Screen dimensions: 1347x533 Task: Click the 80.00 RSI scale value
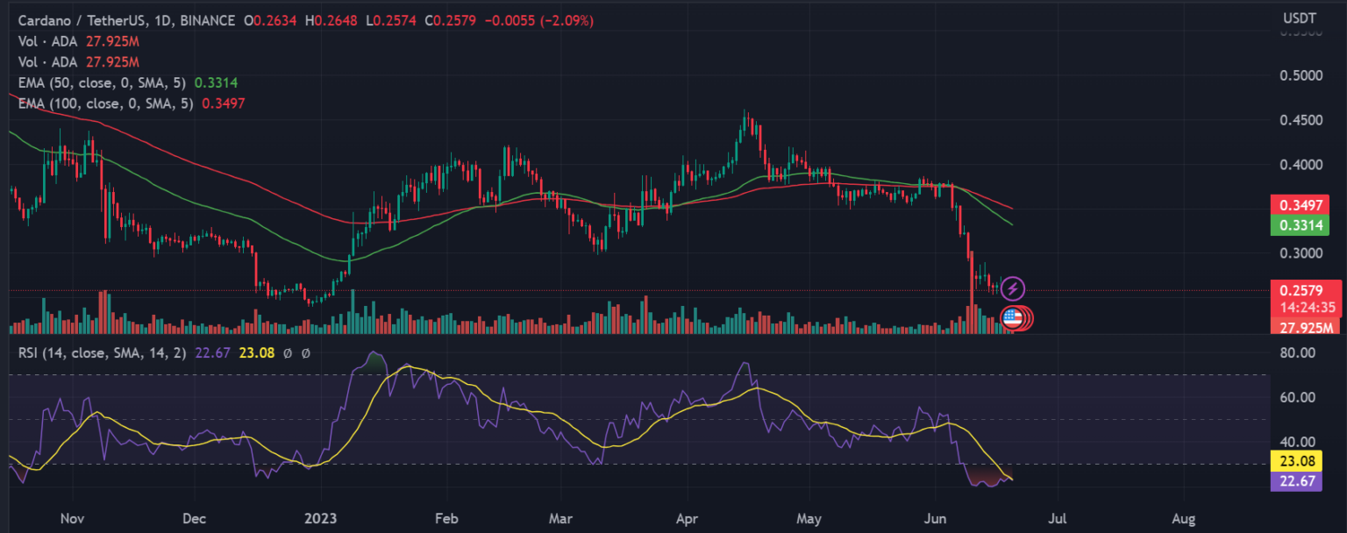point(1298,352)
